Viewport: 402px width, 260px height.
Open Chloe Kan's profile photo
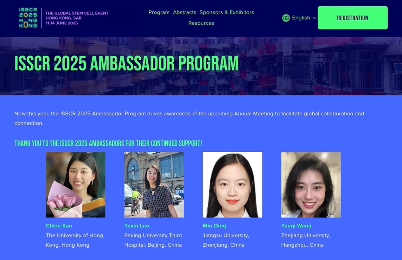(x=75, y=185)
